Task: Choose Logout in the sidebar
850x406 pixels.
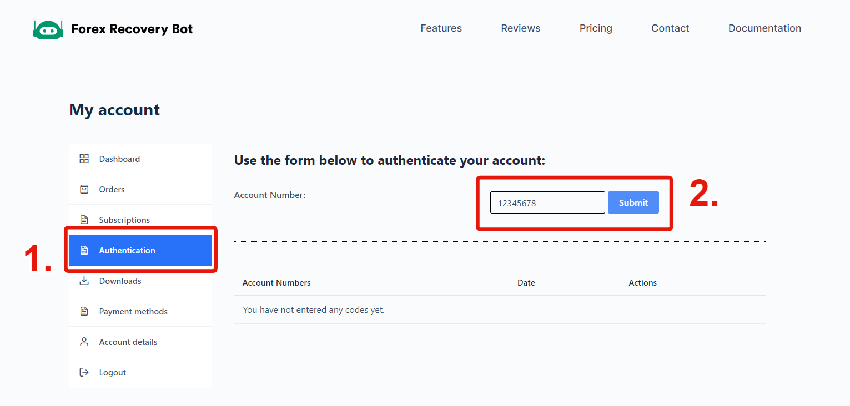Action: point(140,372)
